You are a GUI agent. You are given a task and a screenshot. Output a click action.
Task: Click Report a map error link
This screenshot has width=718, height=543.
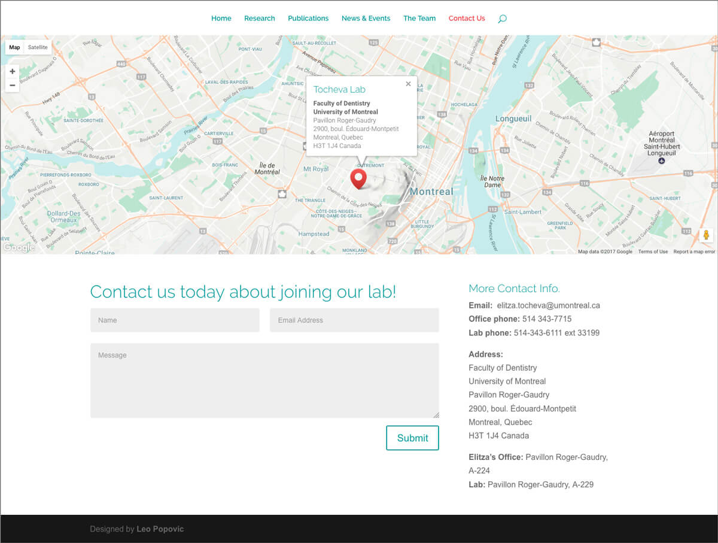coord(694,251)
